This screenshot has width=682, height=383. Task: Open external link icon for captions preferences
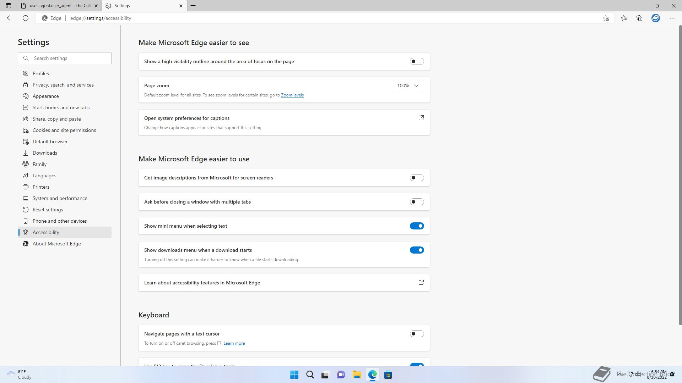421,118
